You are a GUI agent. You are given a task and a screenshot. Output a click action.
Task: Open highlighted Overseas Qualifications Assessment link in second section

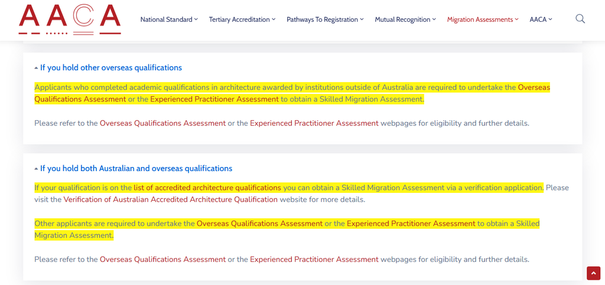coord(260,224)
